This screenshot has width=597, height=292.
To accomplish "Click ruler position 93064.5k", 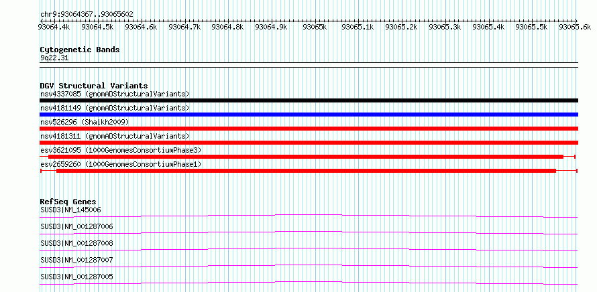I will pyautogui.click(x=97, y=27).
